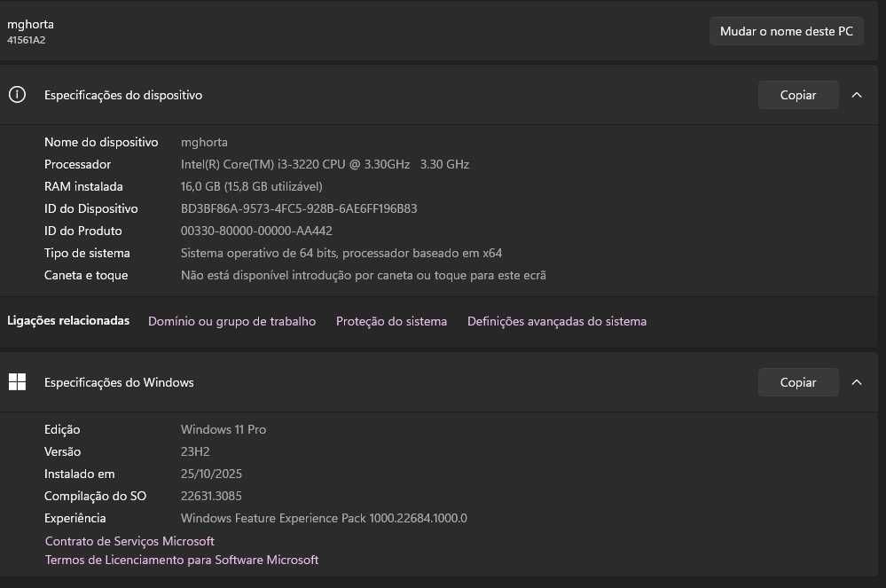The width and height of the screenshot is (886, 588).
Task: Click the 'Compilação do SO' label
Action: click(x=95, y=496)
